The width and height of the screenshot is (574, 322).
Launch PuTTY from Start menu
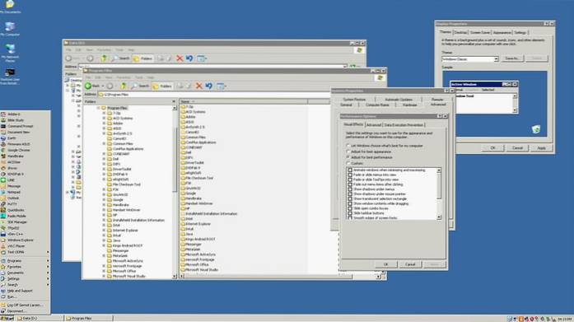pos(12,204)
